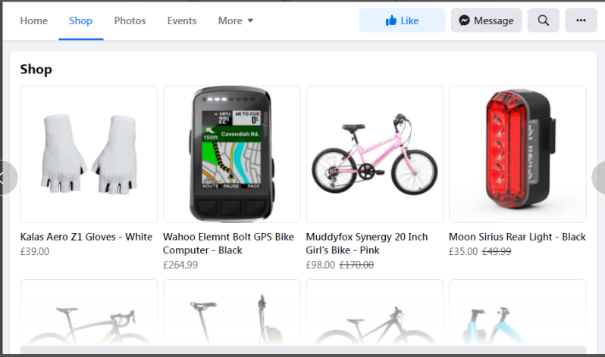Screen dimensions: 605x357
Task: View the white gloves product image
Action: 89,154
